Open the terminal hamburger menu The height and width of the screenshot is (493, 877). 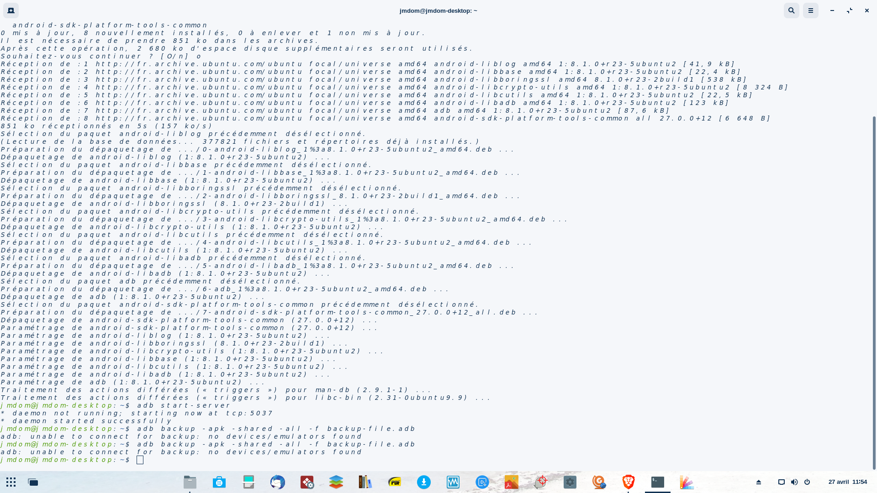tap(811, 10)
